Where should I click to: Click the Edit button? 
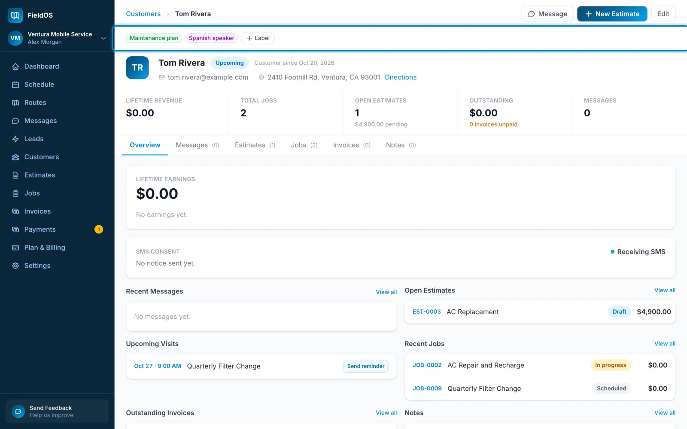[663, 14]
